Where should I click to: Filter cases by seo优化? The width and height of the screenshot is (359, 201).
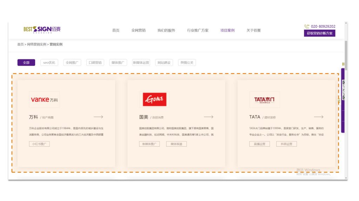(49, 63)
